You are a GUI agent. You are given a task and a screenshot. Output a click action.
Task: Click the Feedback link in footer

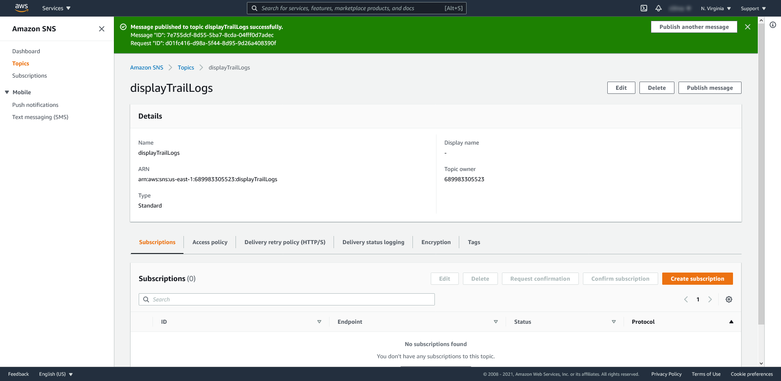click(18, 374)
